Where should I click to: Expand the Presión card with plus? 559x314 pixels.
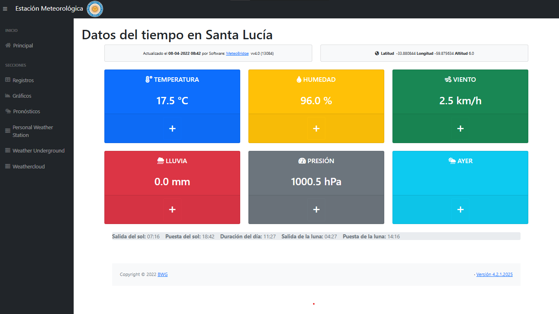coord(316,209)
